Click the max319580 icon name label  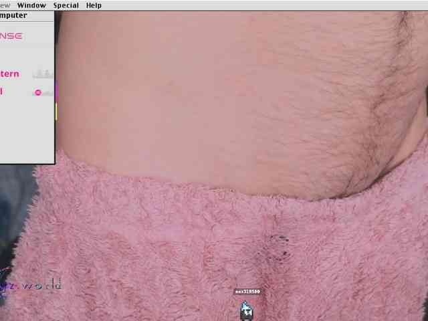pyautogui.click(x=247, y=292)
